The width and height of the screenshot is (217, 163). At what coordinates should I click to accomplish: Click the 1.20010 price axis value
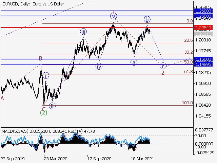pos(203,40)
